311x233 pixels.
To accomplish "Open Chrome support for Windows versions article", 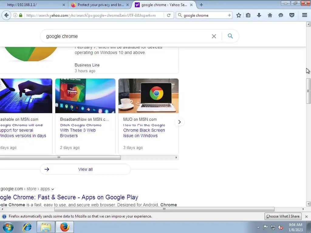I will coord(23,130).
